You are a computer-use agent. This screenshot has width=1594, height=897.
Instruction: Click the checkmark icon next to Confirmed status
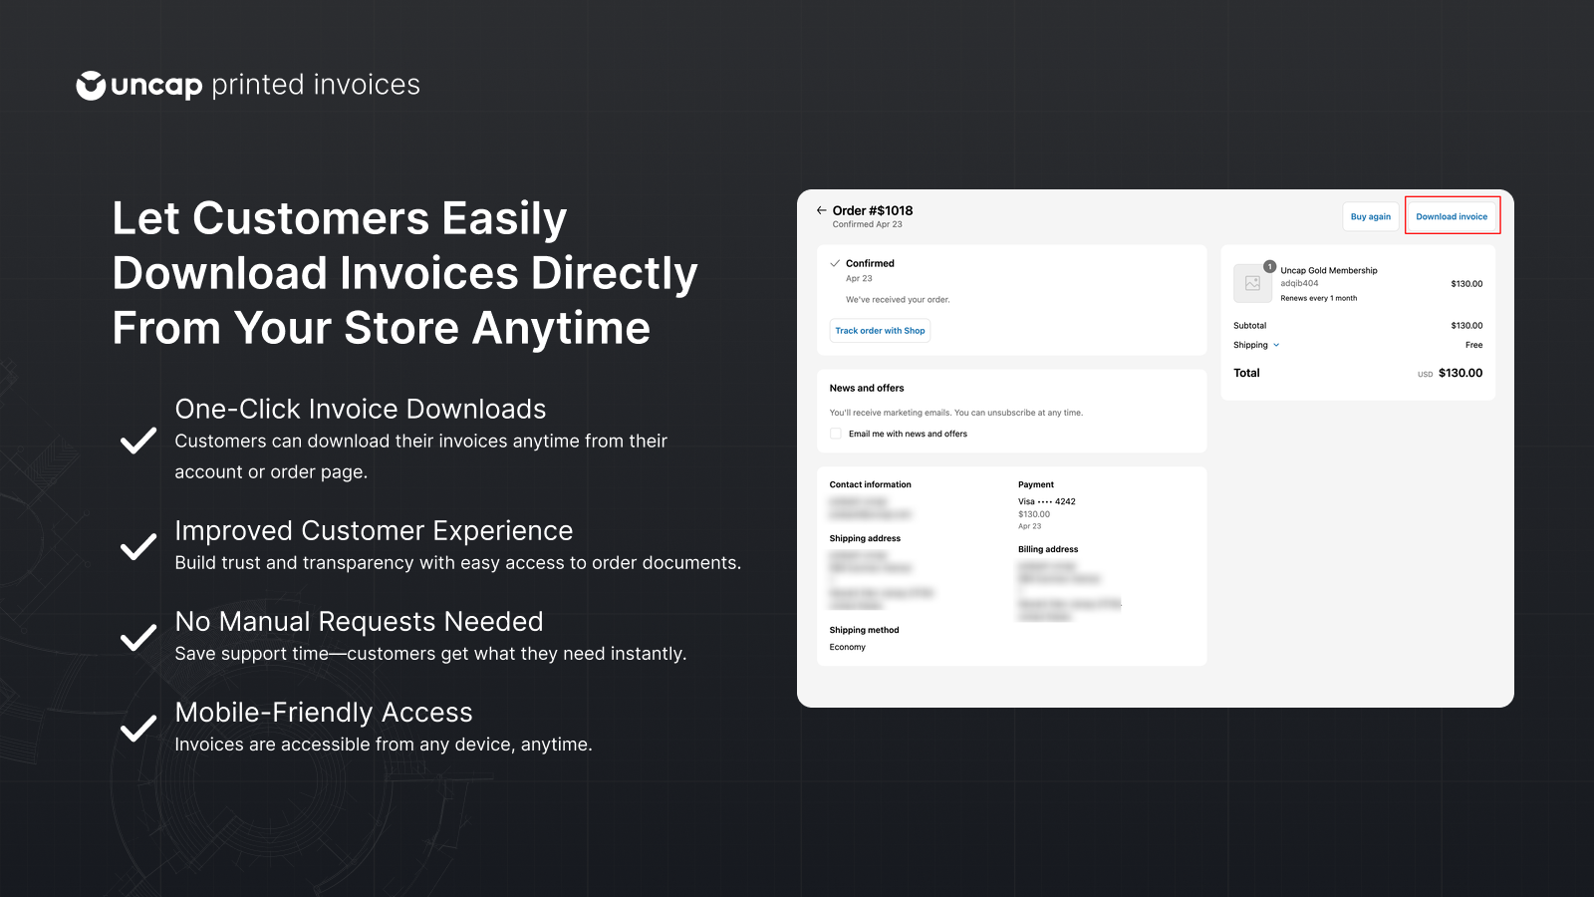coord(835,262)
